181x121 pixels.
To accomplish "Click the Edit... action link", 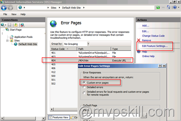I will tap(146, 31).
